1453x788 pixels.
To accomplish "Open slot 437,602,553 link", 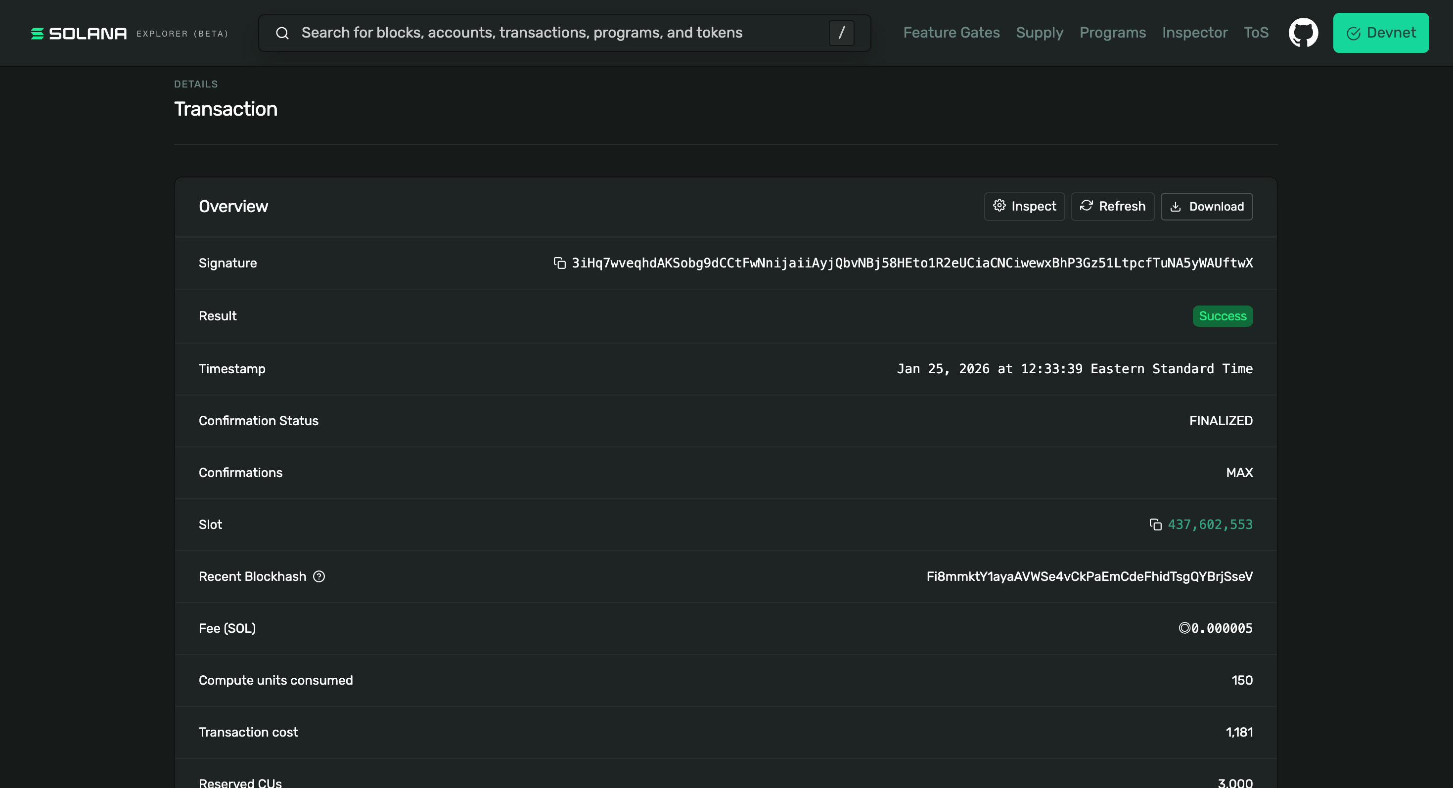I will (x=1210, y=525).
